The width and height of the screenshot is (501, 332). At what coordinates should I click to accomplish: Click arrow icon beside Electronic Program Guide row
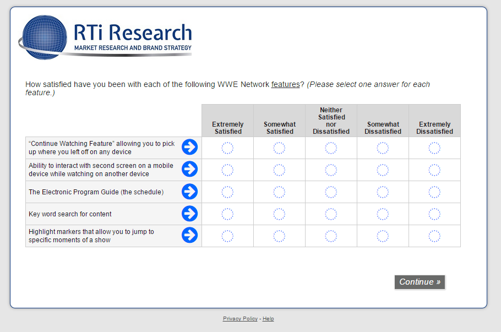pyautogui.click(x=190, y=192)
